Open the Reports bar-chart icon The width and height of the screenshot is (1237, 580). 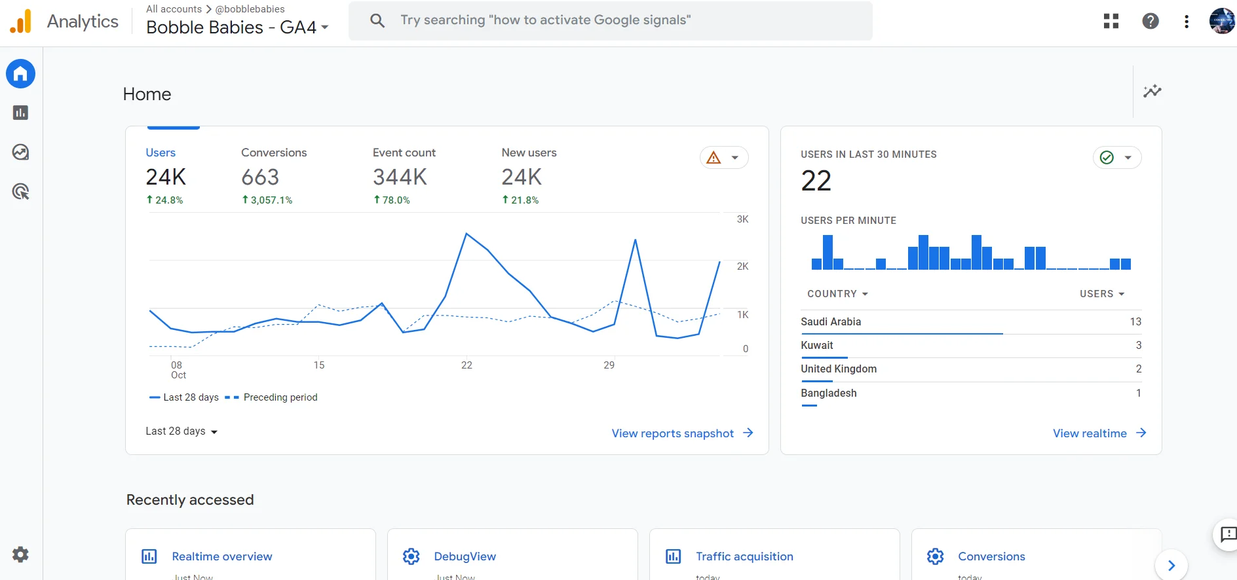[x=20, y=113]
